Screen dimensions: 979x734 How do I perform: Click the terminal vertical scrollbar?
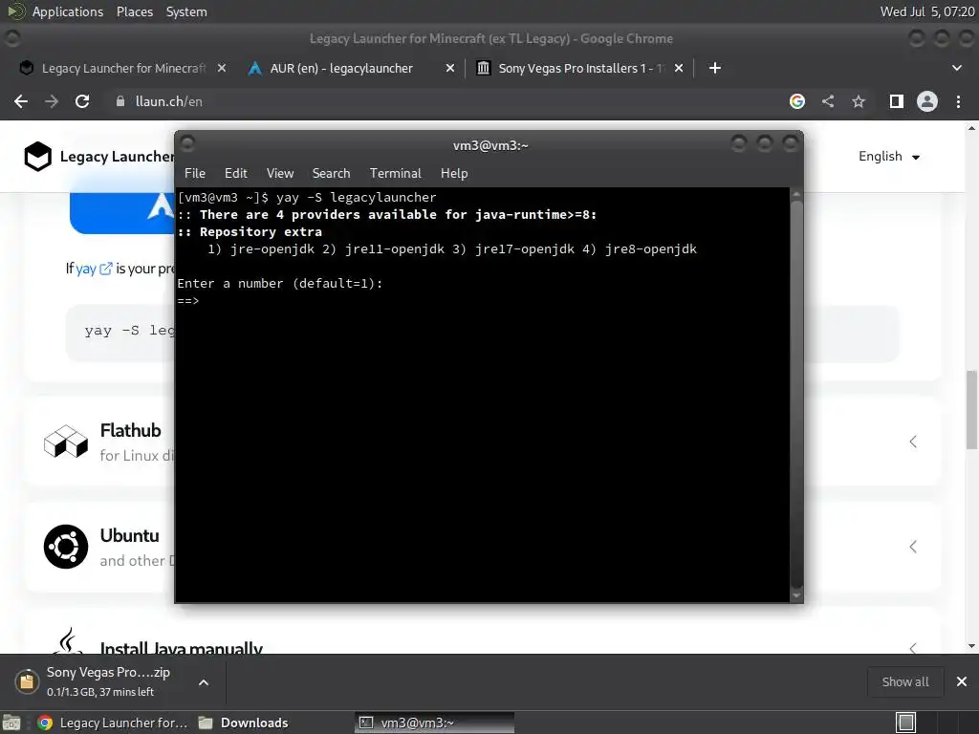796,393
